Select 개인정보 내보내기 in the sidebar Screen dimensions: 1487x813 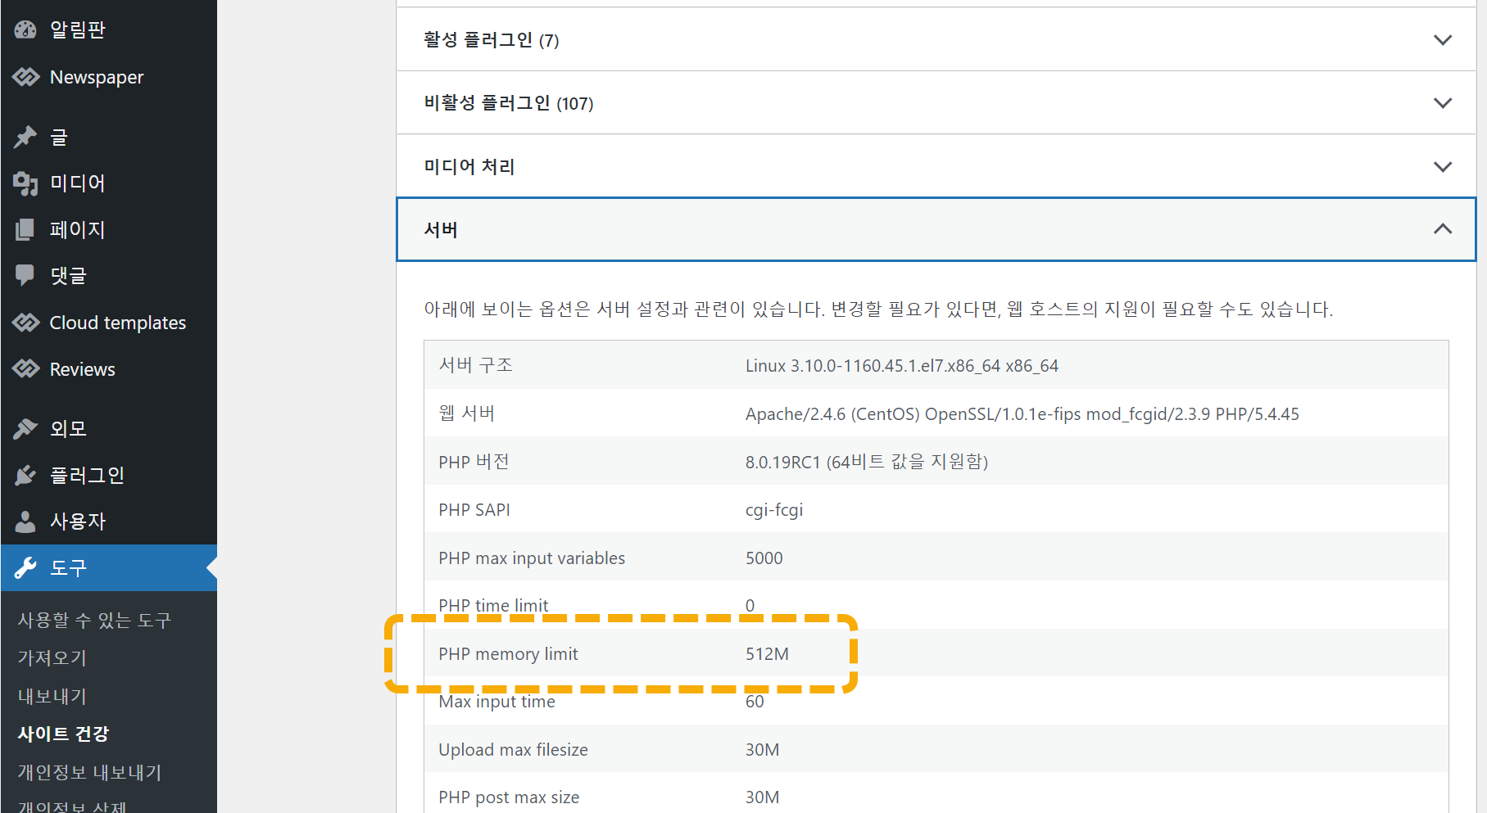coord(88,772)
